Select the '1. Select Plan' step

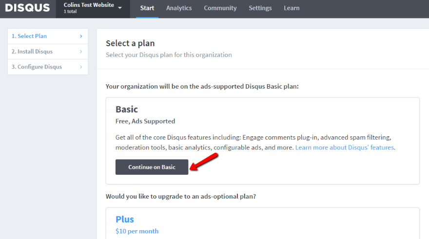29,36
